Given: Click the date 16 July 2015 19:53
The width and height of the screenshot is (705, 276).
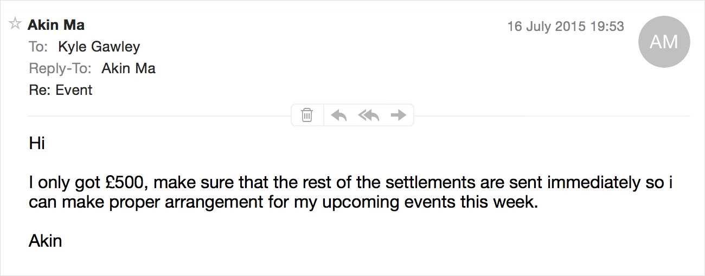Looking at the screenshot, I should coord(566,26).
